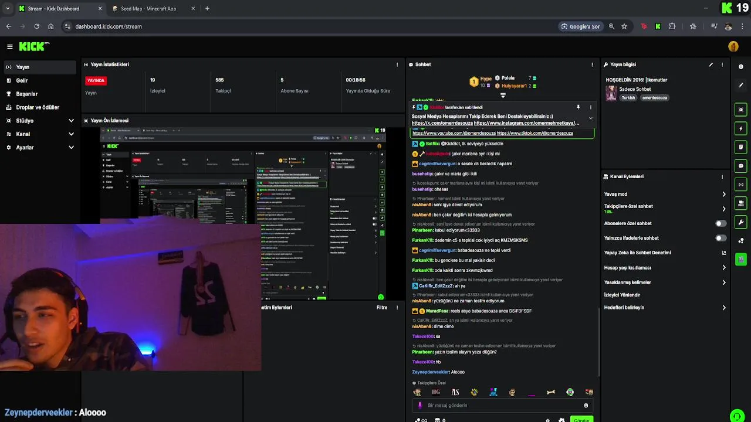Insert the bone emote from follower emotes

(x=550, y=392)
